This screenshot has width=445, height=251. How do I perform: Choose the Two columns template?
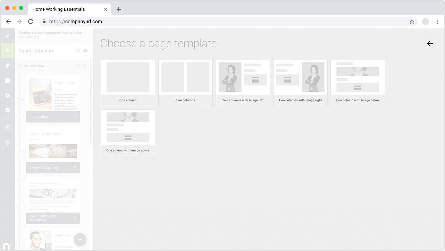[x=185, y=82]
